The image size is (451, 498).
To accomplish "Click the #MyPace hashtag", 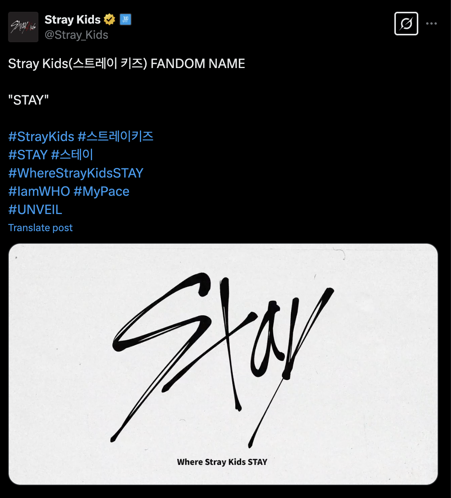I will pyautogui.click(x=102, y=191).
